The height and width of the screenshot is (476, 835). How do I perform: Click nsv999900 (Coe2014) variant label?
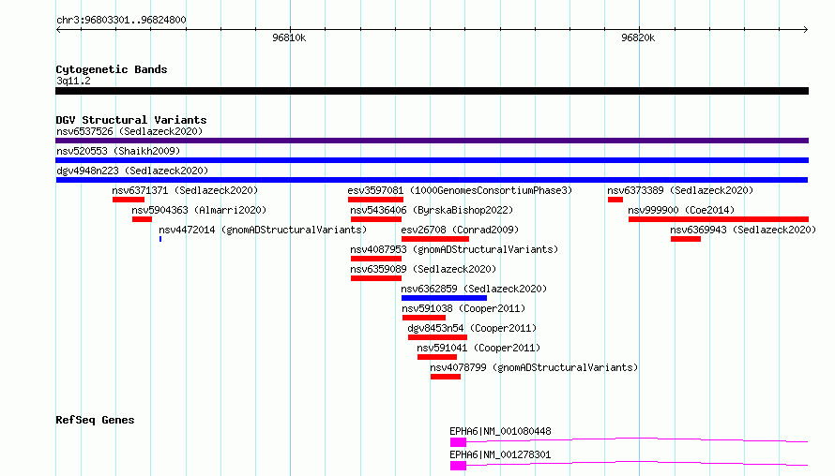[x=681, y=210]
